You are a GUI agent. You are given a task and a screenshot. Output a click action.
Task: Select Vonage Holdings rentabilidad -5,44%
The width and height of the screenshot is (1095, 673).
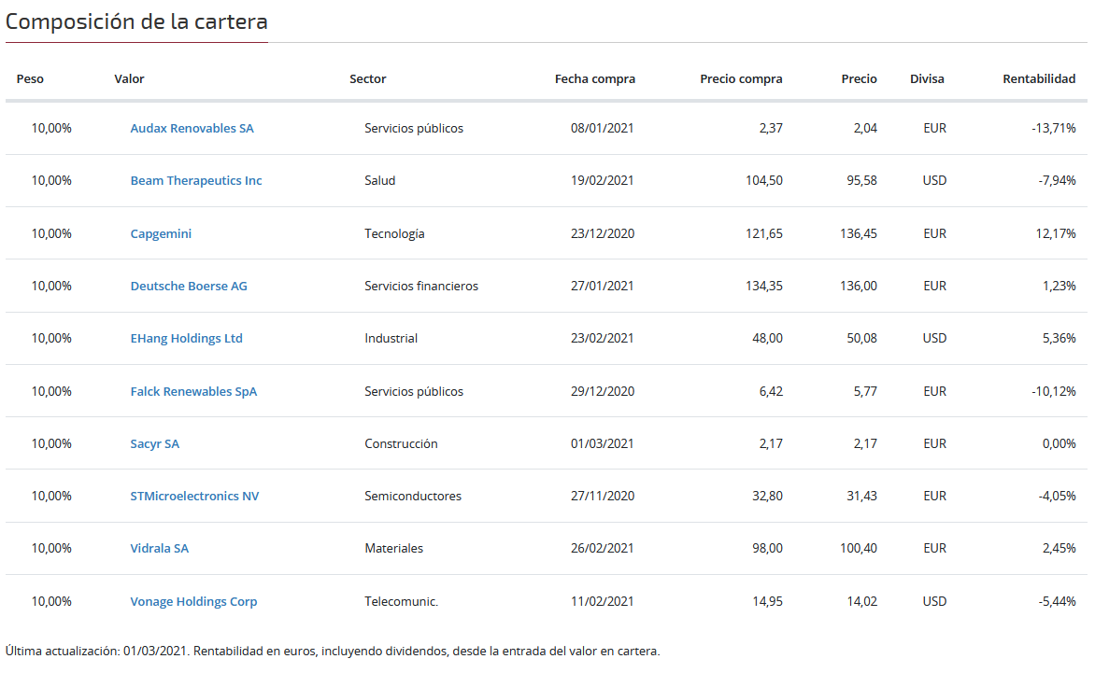click(x=1058, y=601)
